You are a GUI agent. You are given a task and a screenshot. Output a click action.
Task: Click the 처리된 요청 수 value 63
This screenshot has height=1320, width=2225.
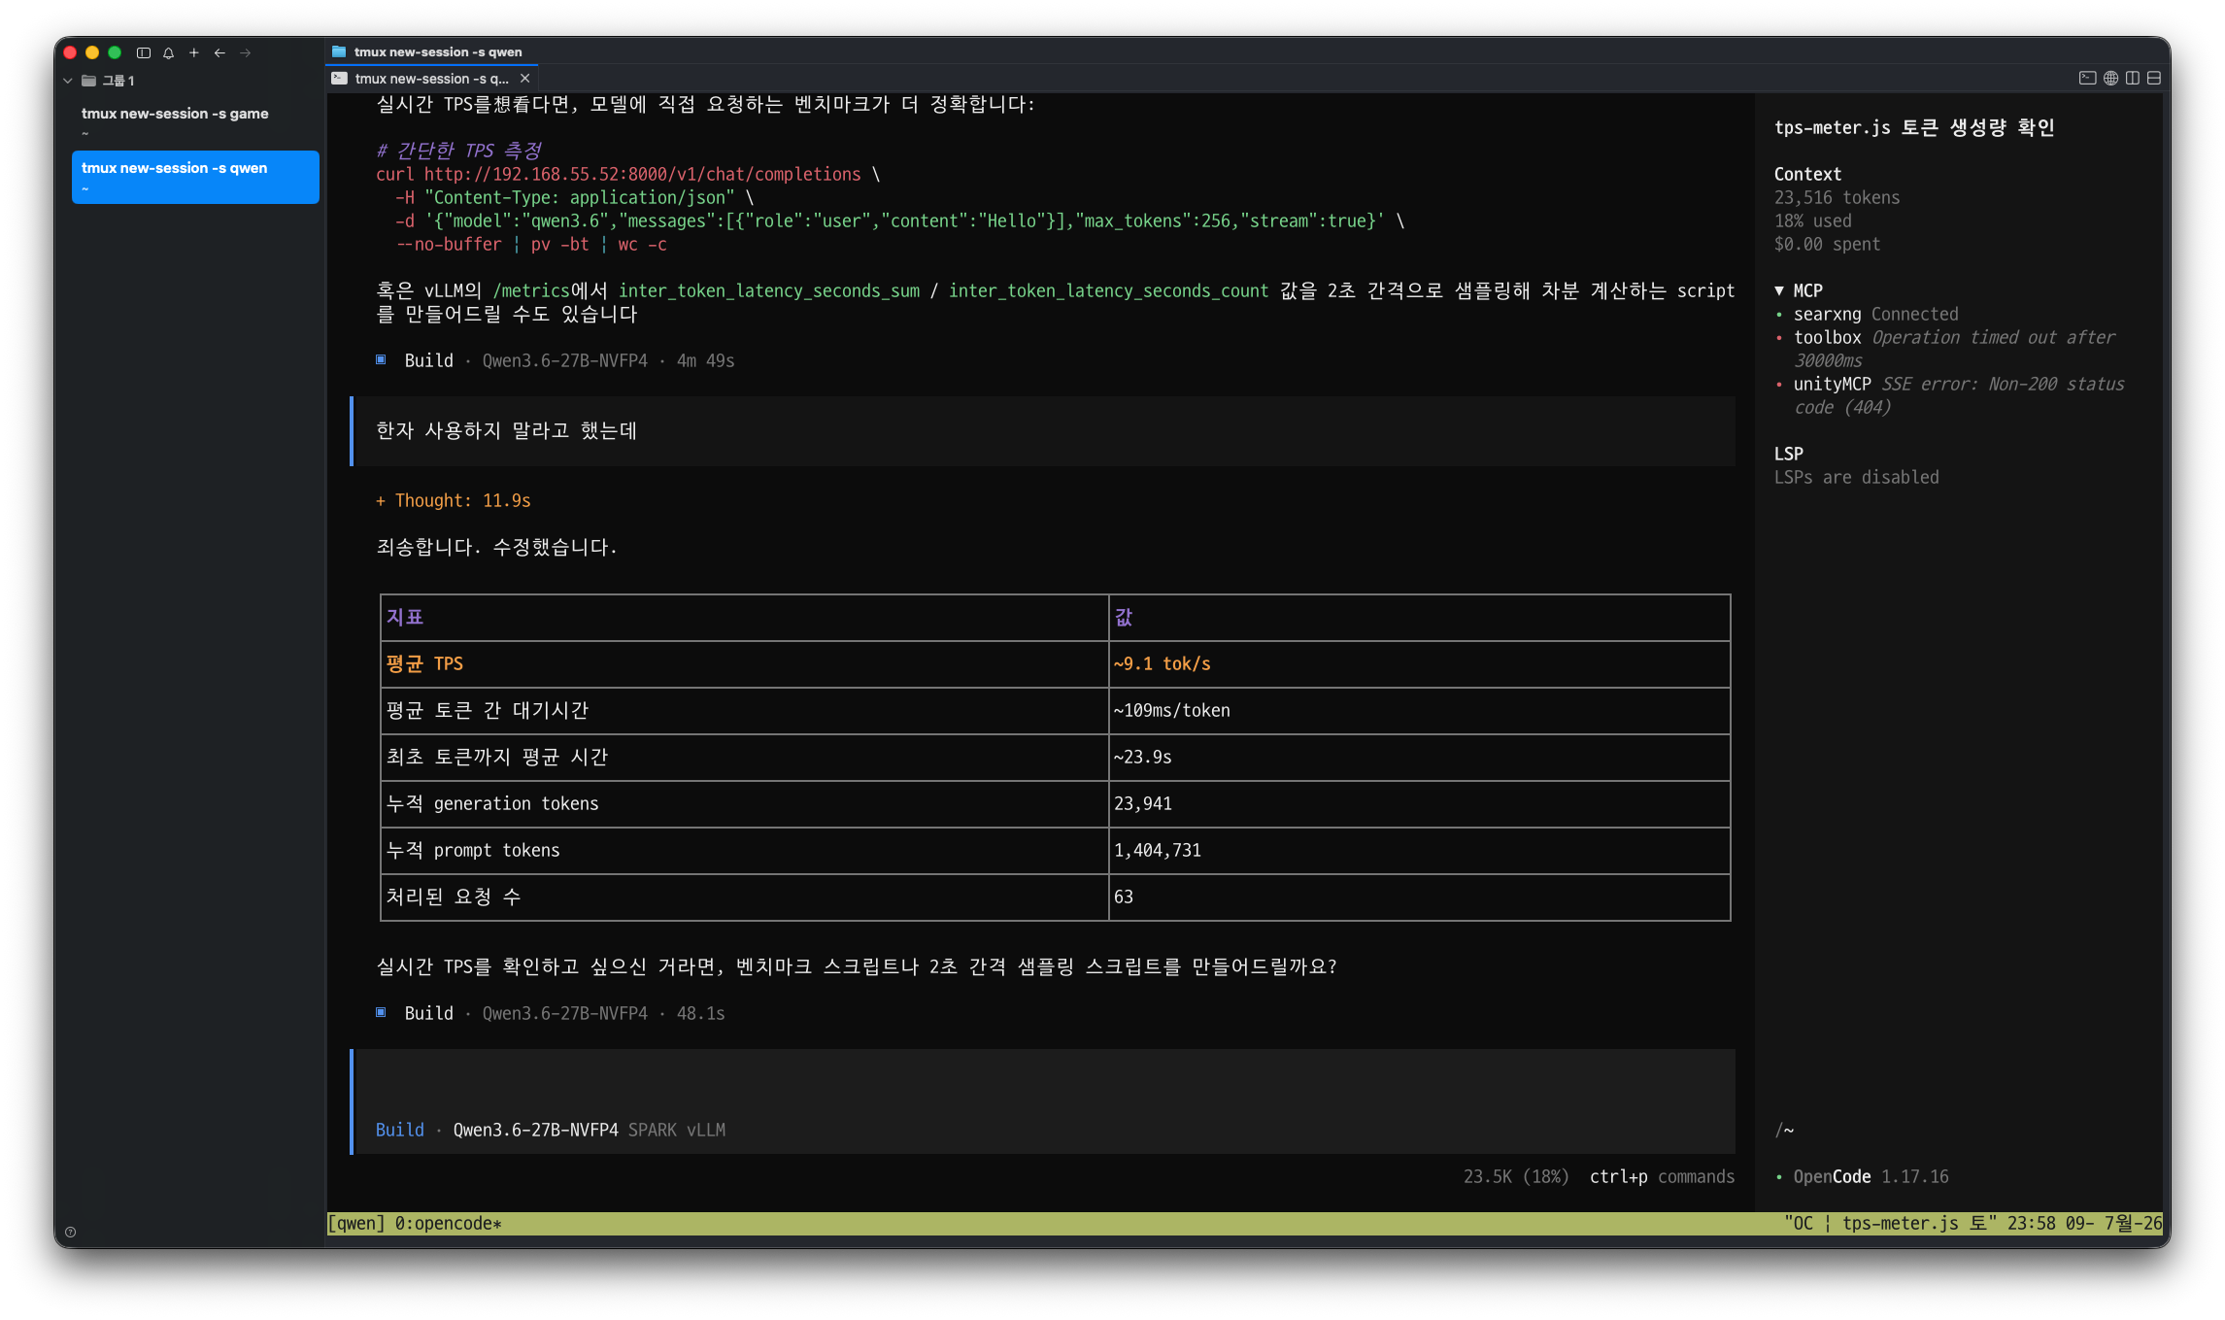coord(1124,897)
